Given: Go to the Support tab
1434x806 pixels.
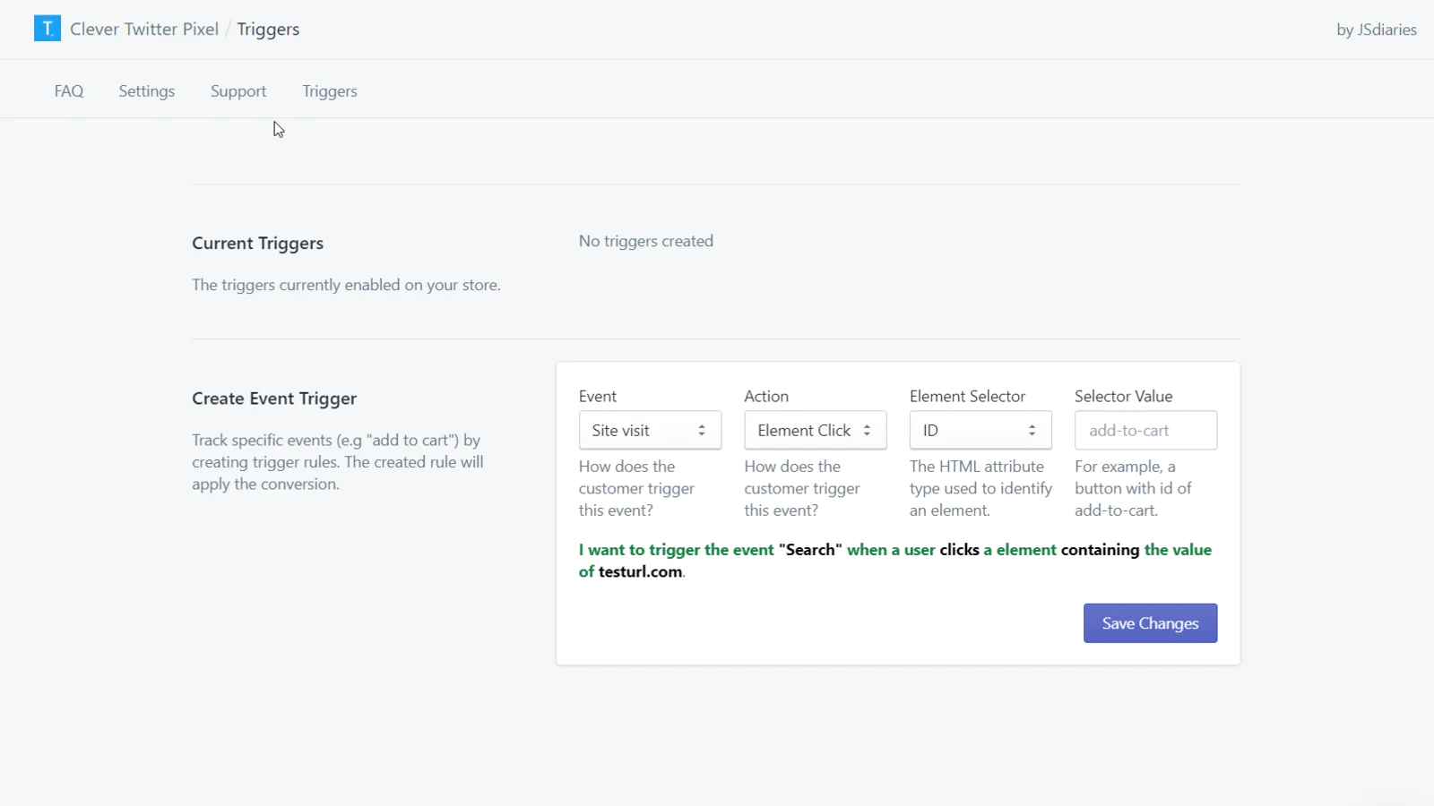Looking at the screenshot, I should (238, 91).
